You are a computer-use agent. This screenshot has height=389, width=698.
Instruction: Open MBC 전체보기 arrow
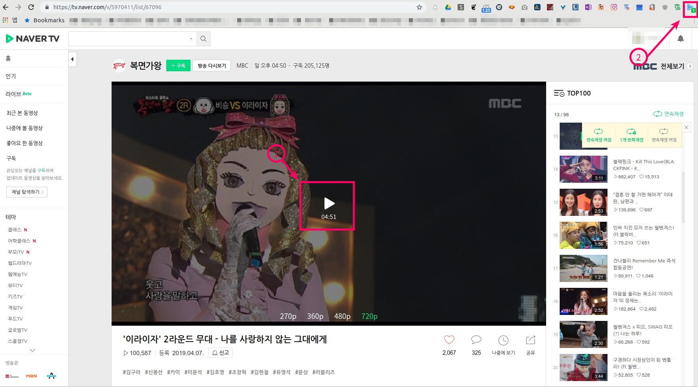(x=690, y=66)
